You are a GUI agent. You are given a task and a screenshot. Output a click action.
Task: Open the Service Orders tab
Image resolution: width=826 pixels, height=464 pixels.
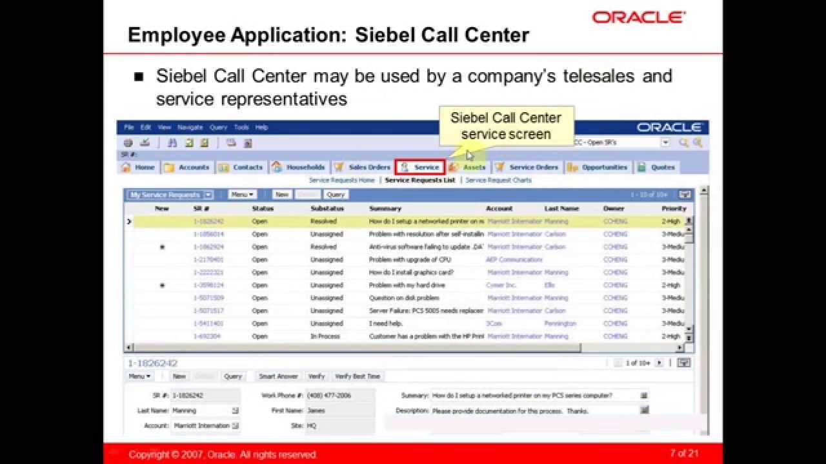pos(527,167)
